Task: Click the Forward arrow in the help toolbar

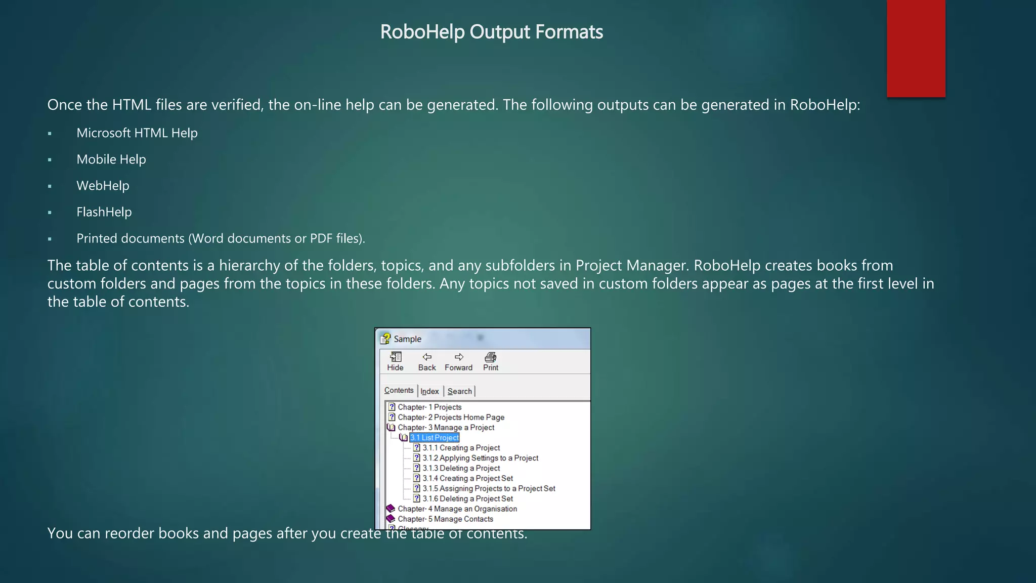Action: (x=459, y=357)
